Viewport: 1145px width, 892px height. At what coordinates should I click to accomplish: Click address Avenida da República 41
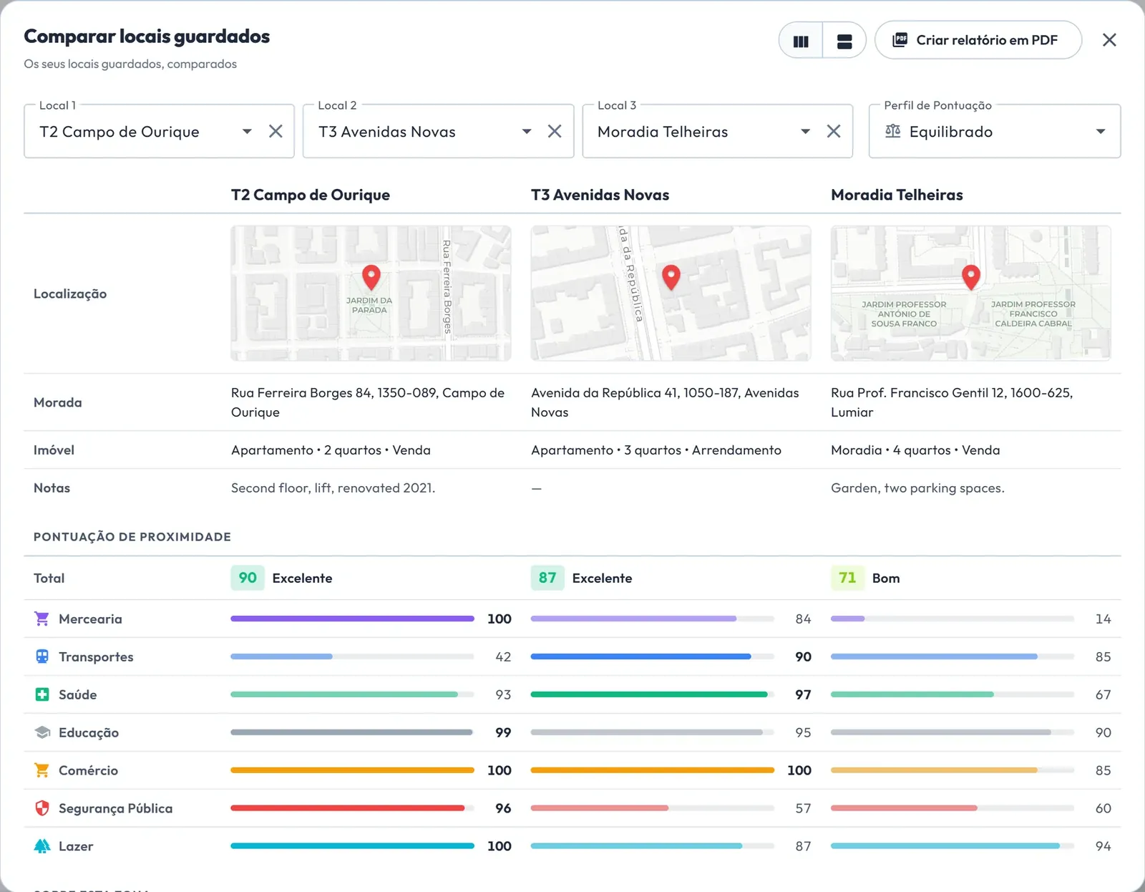click(x=665, y=402)
